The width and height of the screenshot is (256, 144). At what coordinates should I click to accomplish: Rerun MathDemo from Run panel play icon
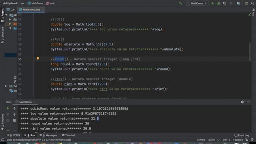8,108
